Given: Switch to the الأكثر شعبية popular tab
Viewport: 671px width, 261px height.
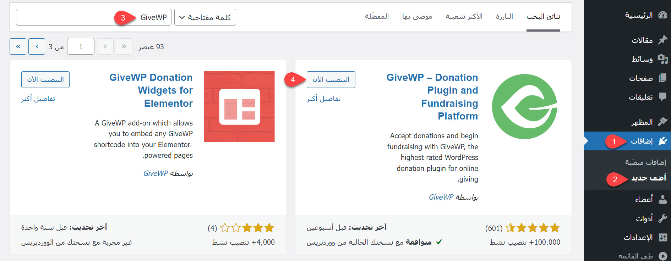Looking at the screenshot, I should pyautogui.click(x=464, y=17).
